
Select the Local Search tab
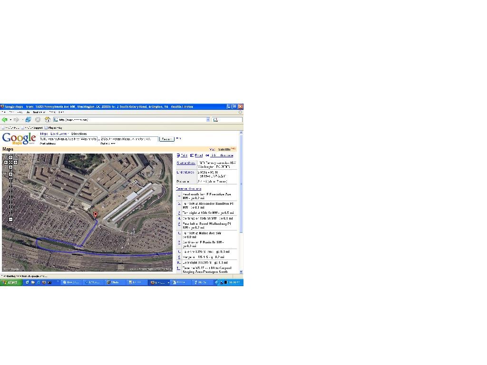(x=59, y=134)
